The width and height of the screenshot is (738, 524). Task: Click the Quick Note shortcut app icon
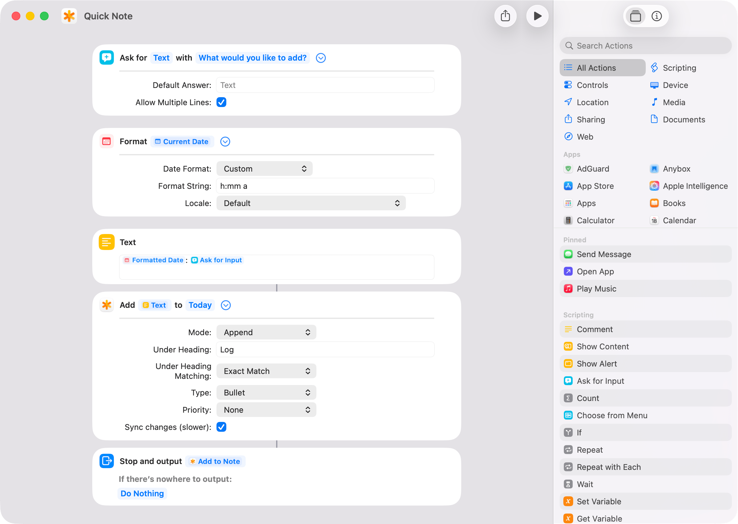point(69,16)
